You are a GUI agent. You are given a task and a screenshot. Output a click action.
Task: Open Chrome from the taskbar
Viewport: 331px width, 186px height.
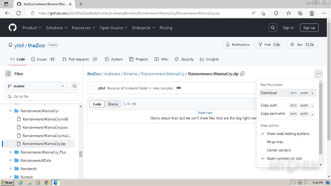pos(47,183)
